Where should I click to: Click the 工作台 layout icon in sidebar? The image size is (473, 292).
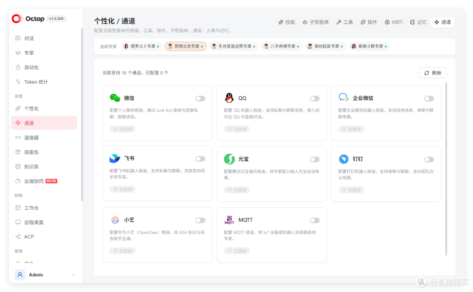(18, 208)
